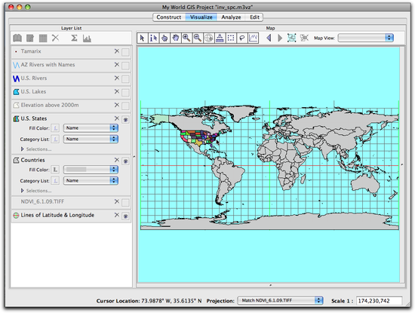Switch to the Edit tab
Viewport: 415px width, 313px height.
254,17
